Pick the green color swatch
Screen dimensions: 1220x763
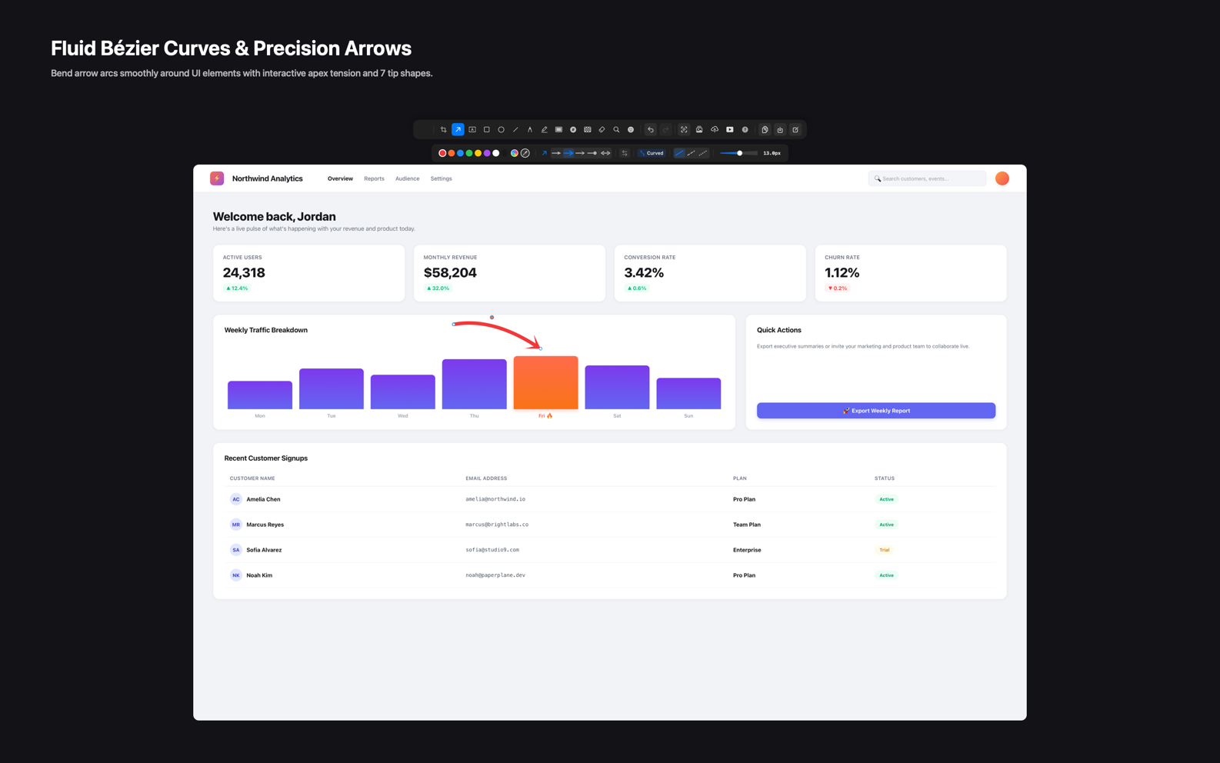coord(469,153)
